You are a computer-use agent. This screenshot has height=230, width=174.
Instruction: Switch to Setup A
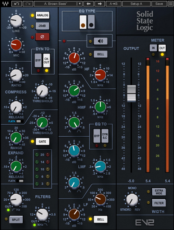136,3
